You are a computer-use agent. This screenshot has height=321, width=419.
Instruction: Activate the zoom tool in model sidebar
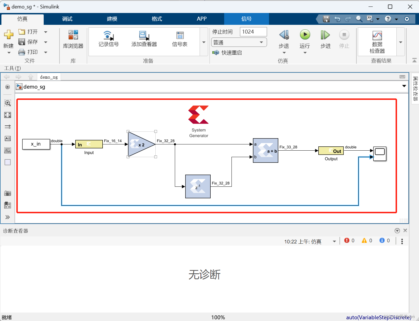[x=8, y=103]
